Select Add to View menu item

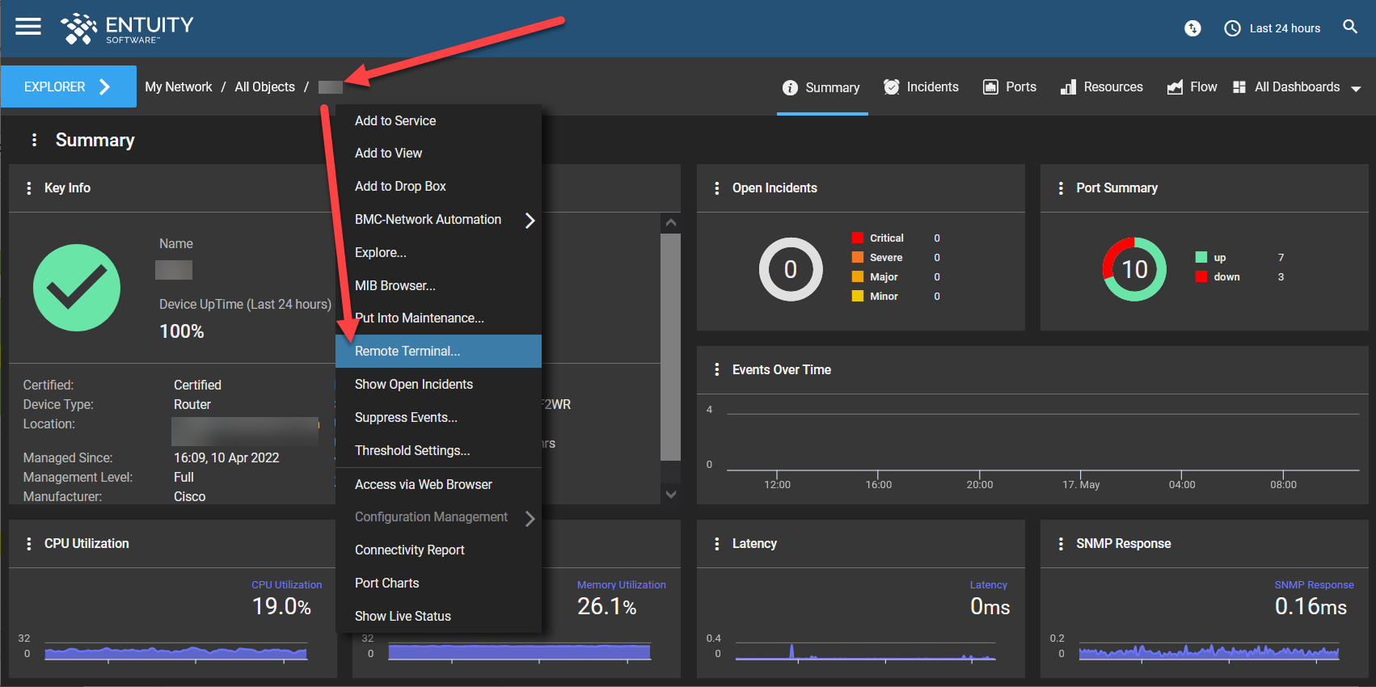tap(438, 153)
